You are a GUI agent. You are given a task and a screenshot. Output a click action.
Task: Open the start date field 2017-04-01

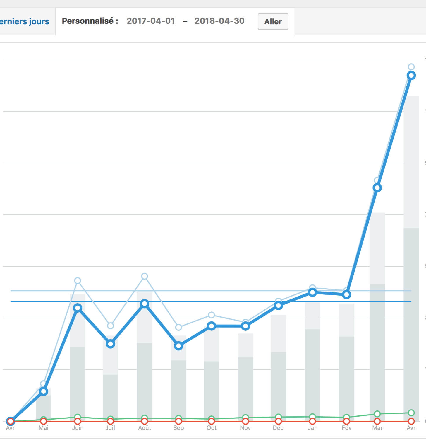click(x=151, y=21)
